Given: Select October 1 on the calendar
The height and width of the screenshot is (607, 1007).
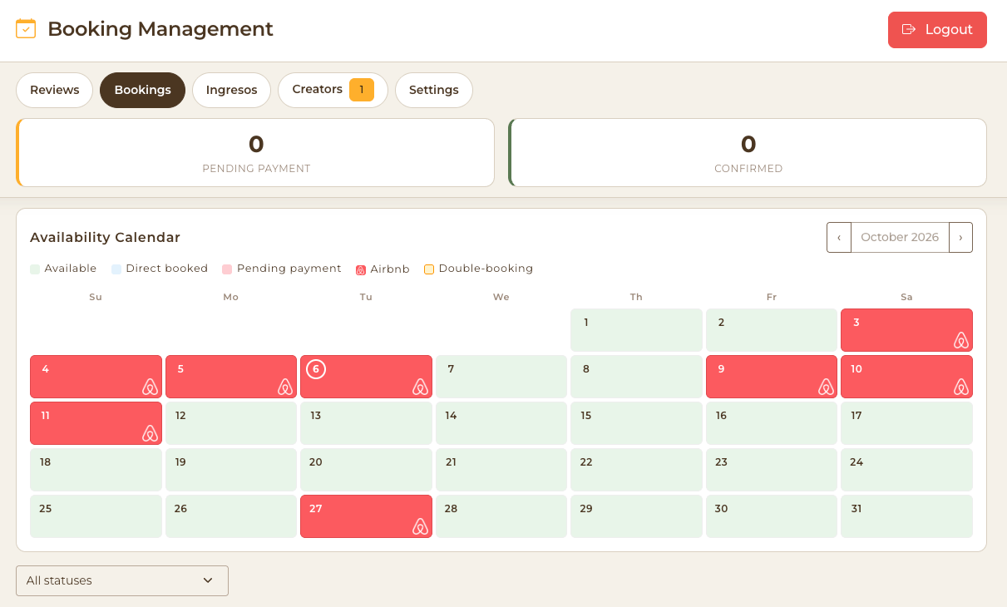Looking at the screenshot, I should (636, 330).
